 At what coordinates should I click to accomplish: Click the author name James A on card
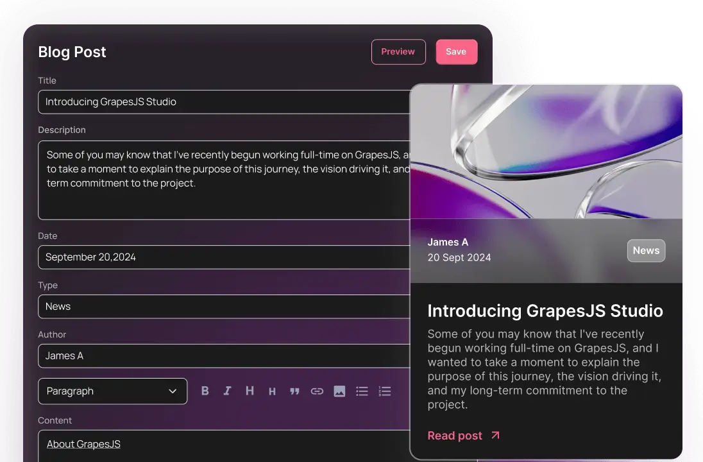(x=448, y=242)
